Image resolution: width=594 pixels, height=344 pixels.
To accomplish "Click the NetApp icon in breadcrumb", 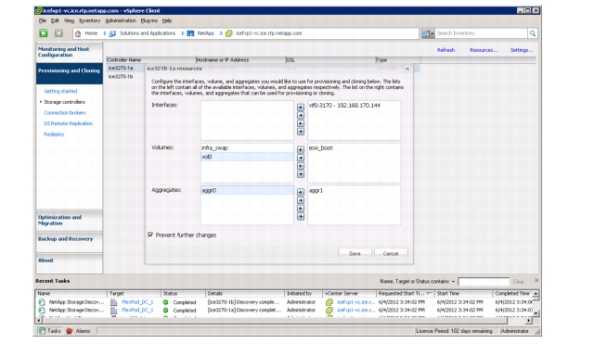I will click(x=190, y=33).
